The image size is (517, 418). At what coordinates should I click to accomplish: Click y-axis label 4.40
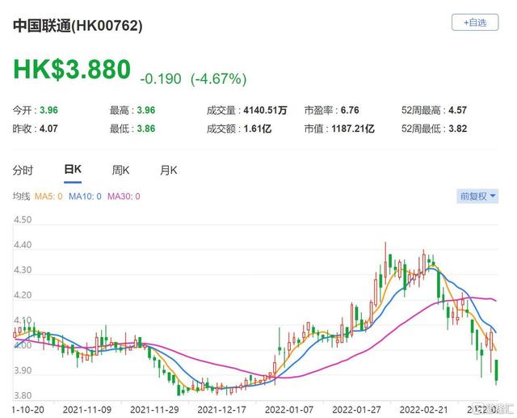pyautogui.click(x=23, y=245)
